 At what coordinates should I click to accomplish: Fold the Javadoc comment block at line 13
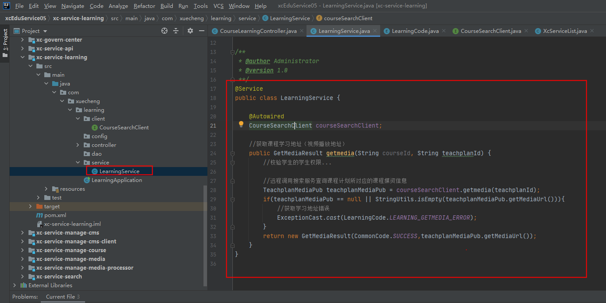pyautogui.click(x=232, y=52)
